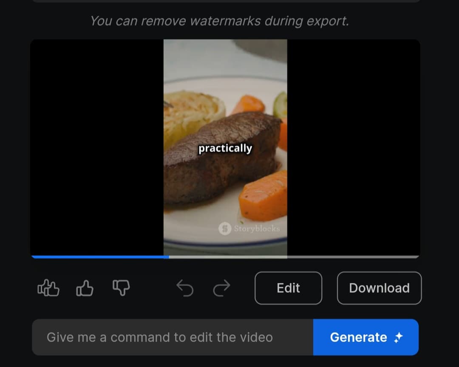Undo the last edit
459x367 pixels.
tap(185, 288)
